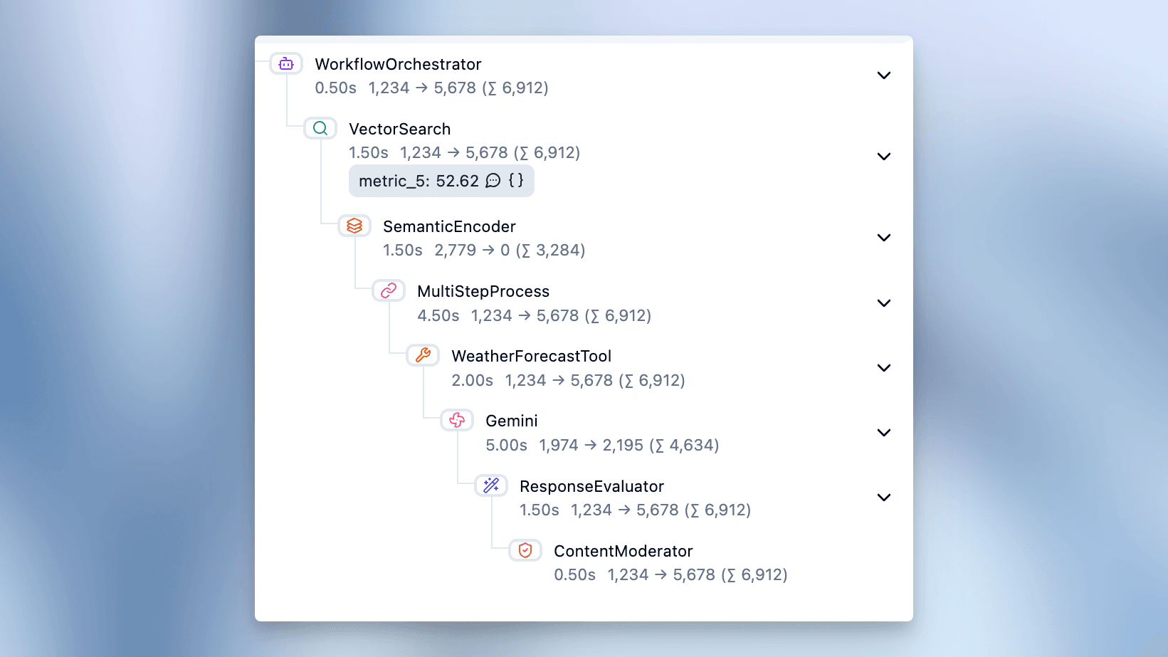Expand the MultiStepProcess chevron
This screenshot has height=657, width=1168.
point(884,303)
